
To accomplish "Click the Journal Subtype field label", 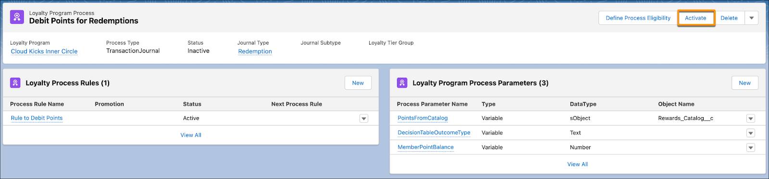I will click(x=321, y=43).
